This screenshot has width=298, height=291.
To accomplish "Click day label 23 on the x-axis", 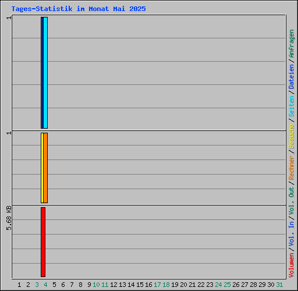I will (210, 285).
